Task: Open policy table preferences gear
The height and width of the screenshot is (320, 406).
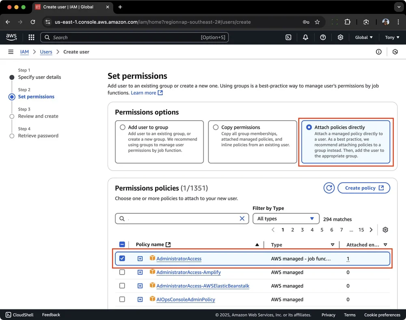Action: point(385,230)
